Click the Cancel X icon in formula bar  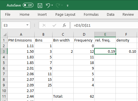pyautogui.click(x=44, y=25)
